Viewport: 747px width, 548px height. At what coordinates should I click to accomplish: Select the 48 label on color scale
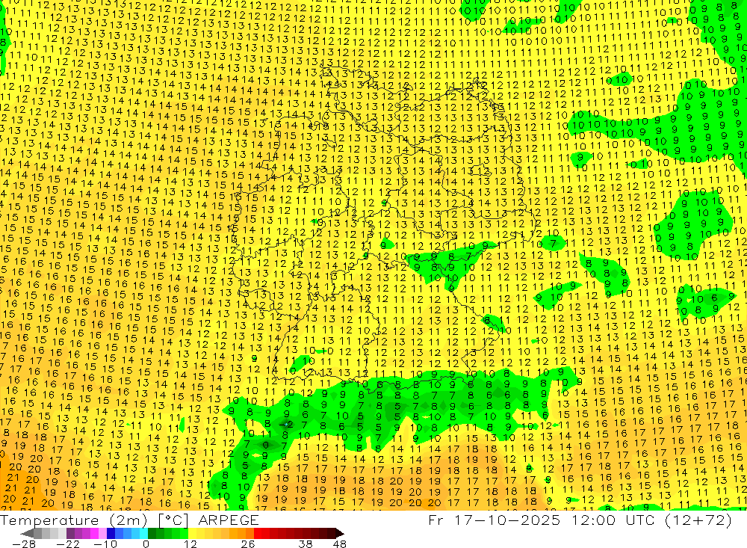[x=340, y=544]
